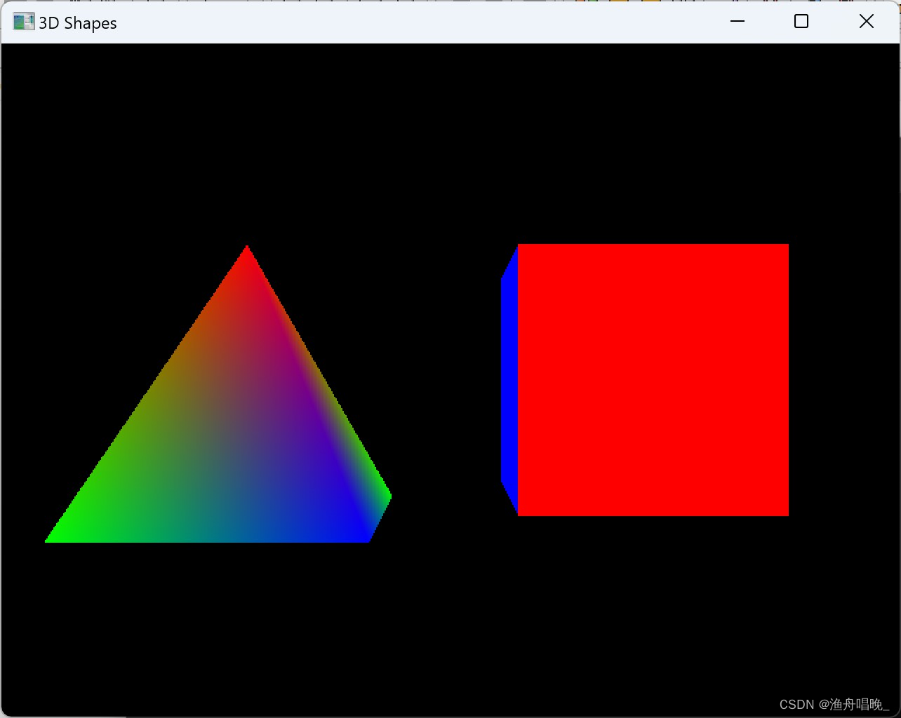The image size is (901, 718).
Task: Click the 3D Shapes title text
Action: [x=78, y=23]
